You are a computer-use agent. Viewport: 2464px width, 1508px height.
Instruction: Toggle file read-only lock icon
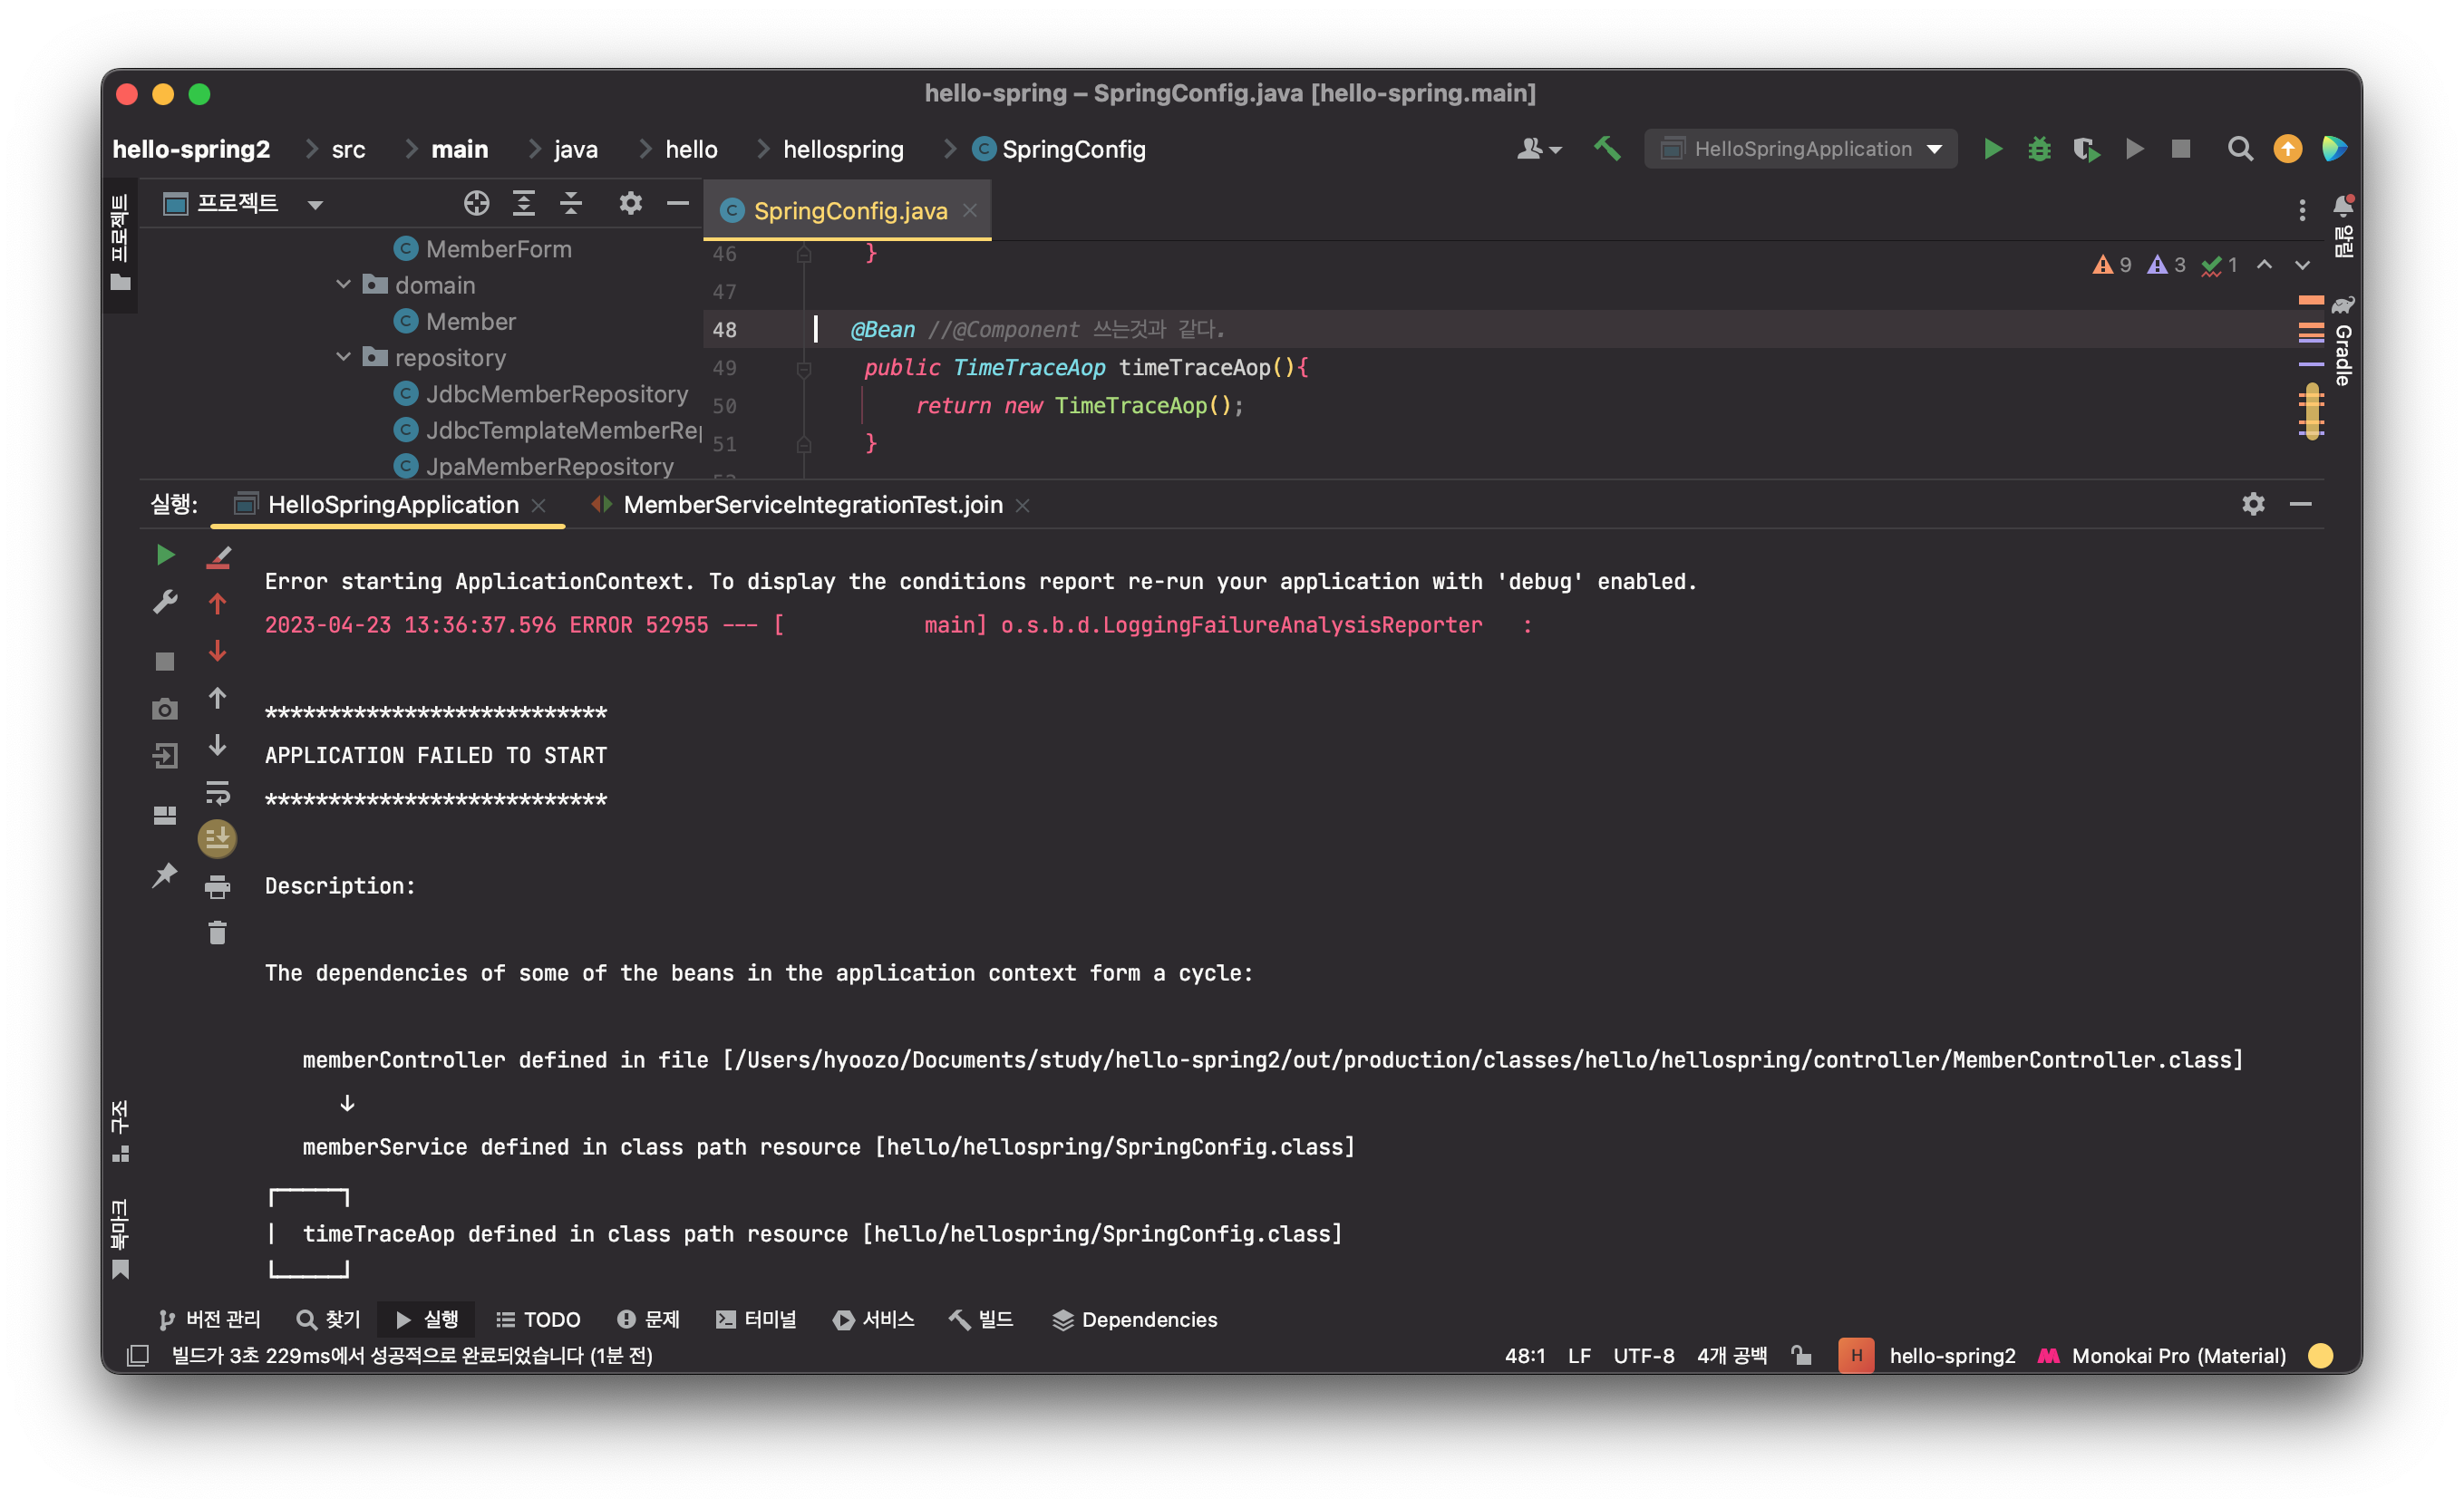1801,1355
